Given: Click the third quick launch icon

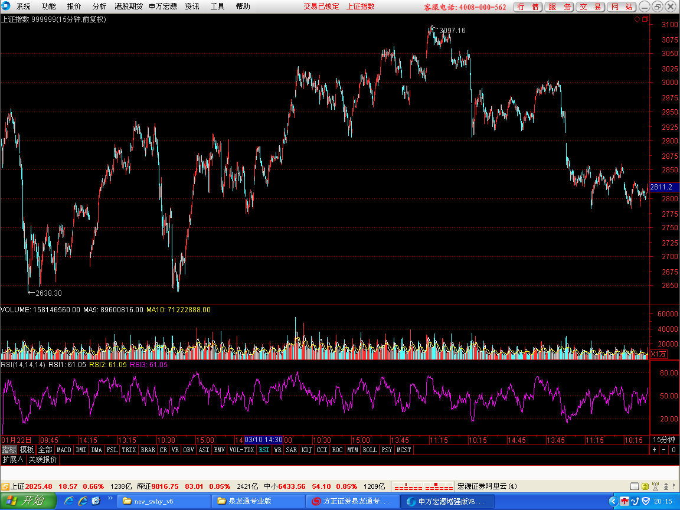Looking at the screenshot, I should pos(96,501).
